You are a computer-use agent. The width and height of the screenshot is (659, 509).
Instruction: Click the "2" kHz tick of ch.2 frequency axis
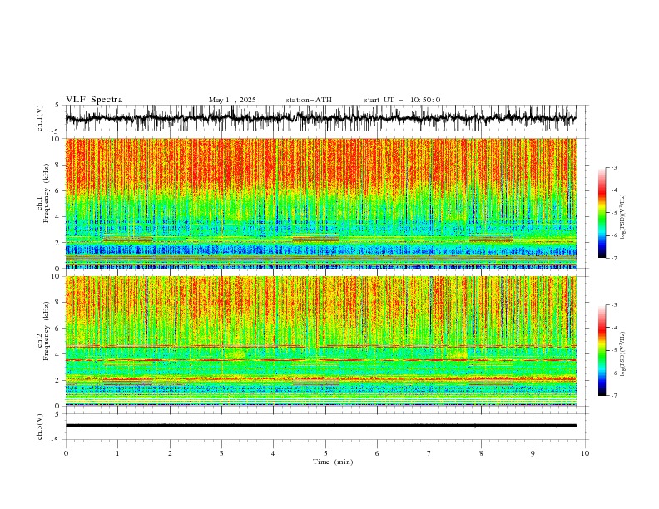[59, 380]
